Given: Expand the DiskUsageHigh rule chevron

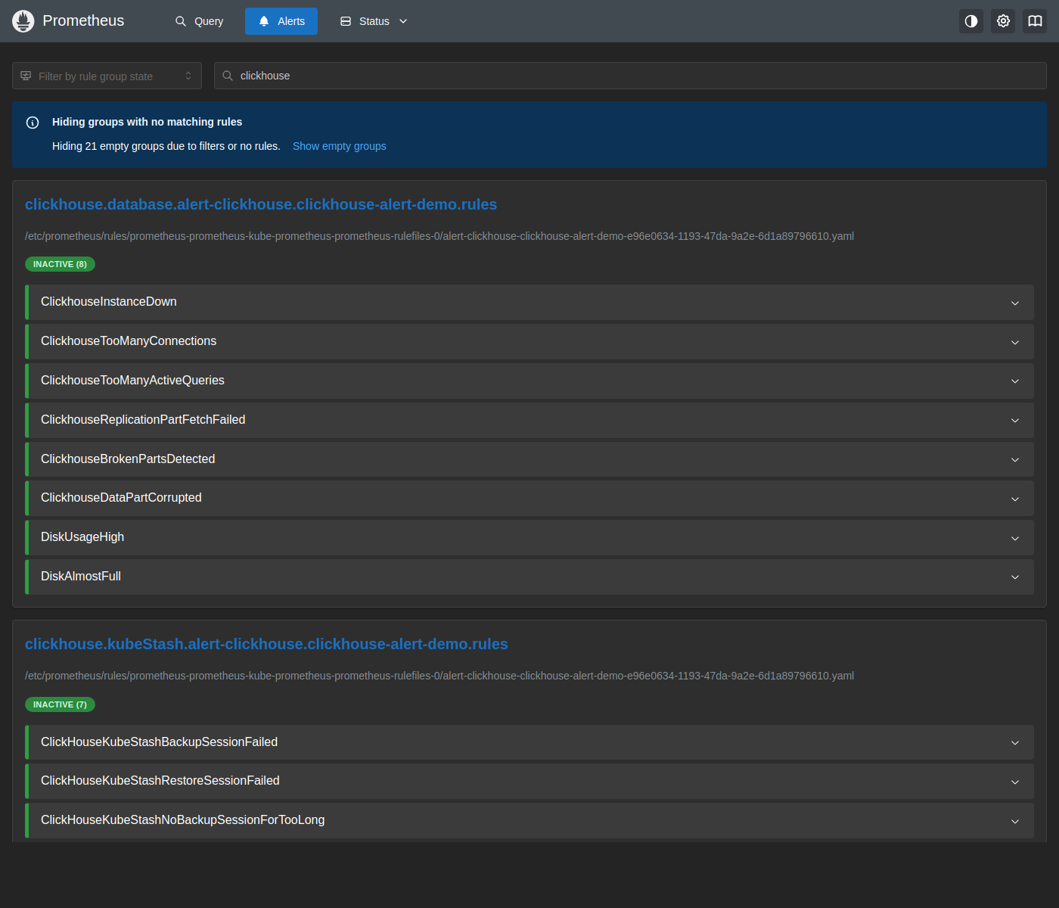Looking at the screenshot, I should [1015, 538].
